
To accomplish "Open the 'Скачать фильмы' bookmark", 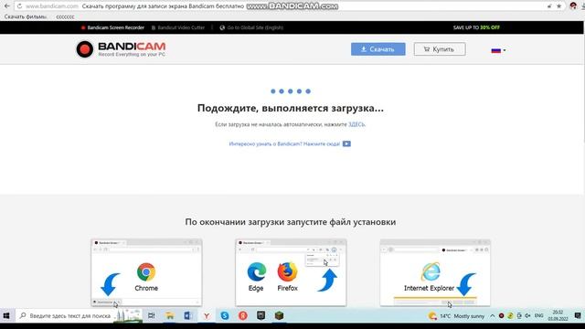I will [26, 16].
